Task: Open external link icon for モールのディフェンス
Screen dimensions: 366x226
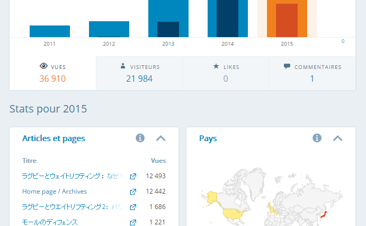Action: tap(133, 222)
